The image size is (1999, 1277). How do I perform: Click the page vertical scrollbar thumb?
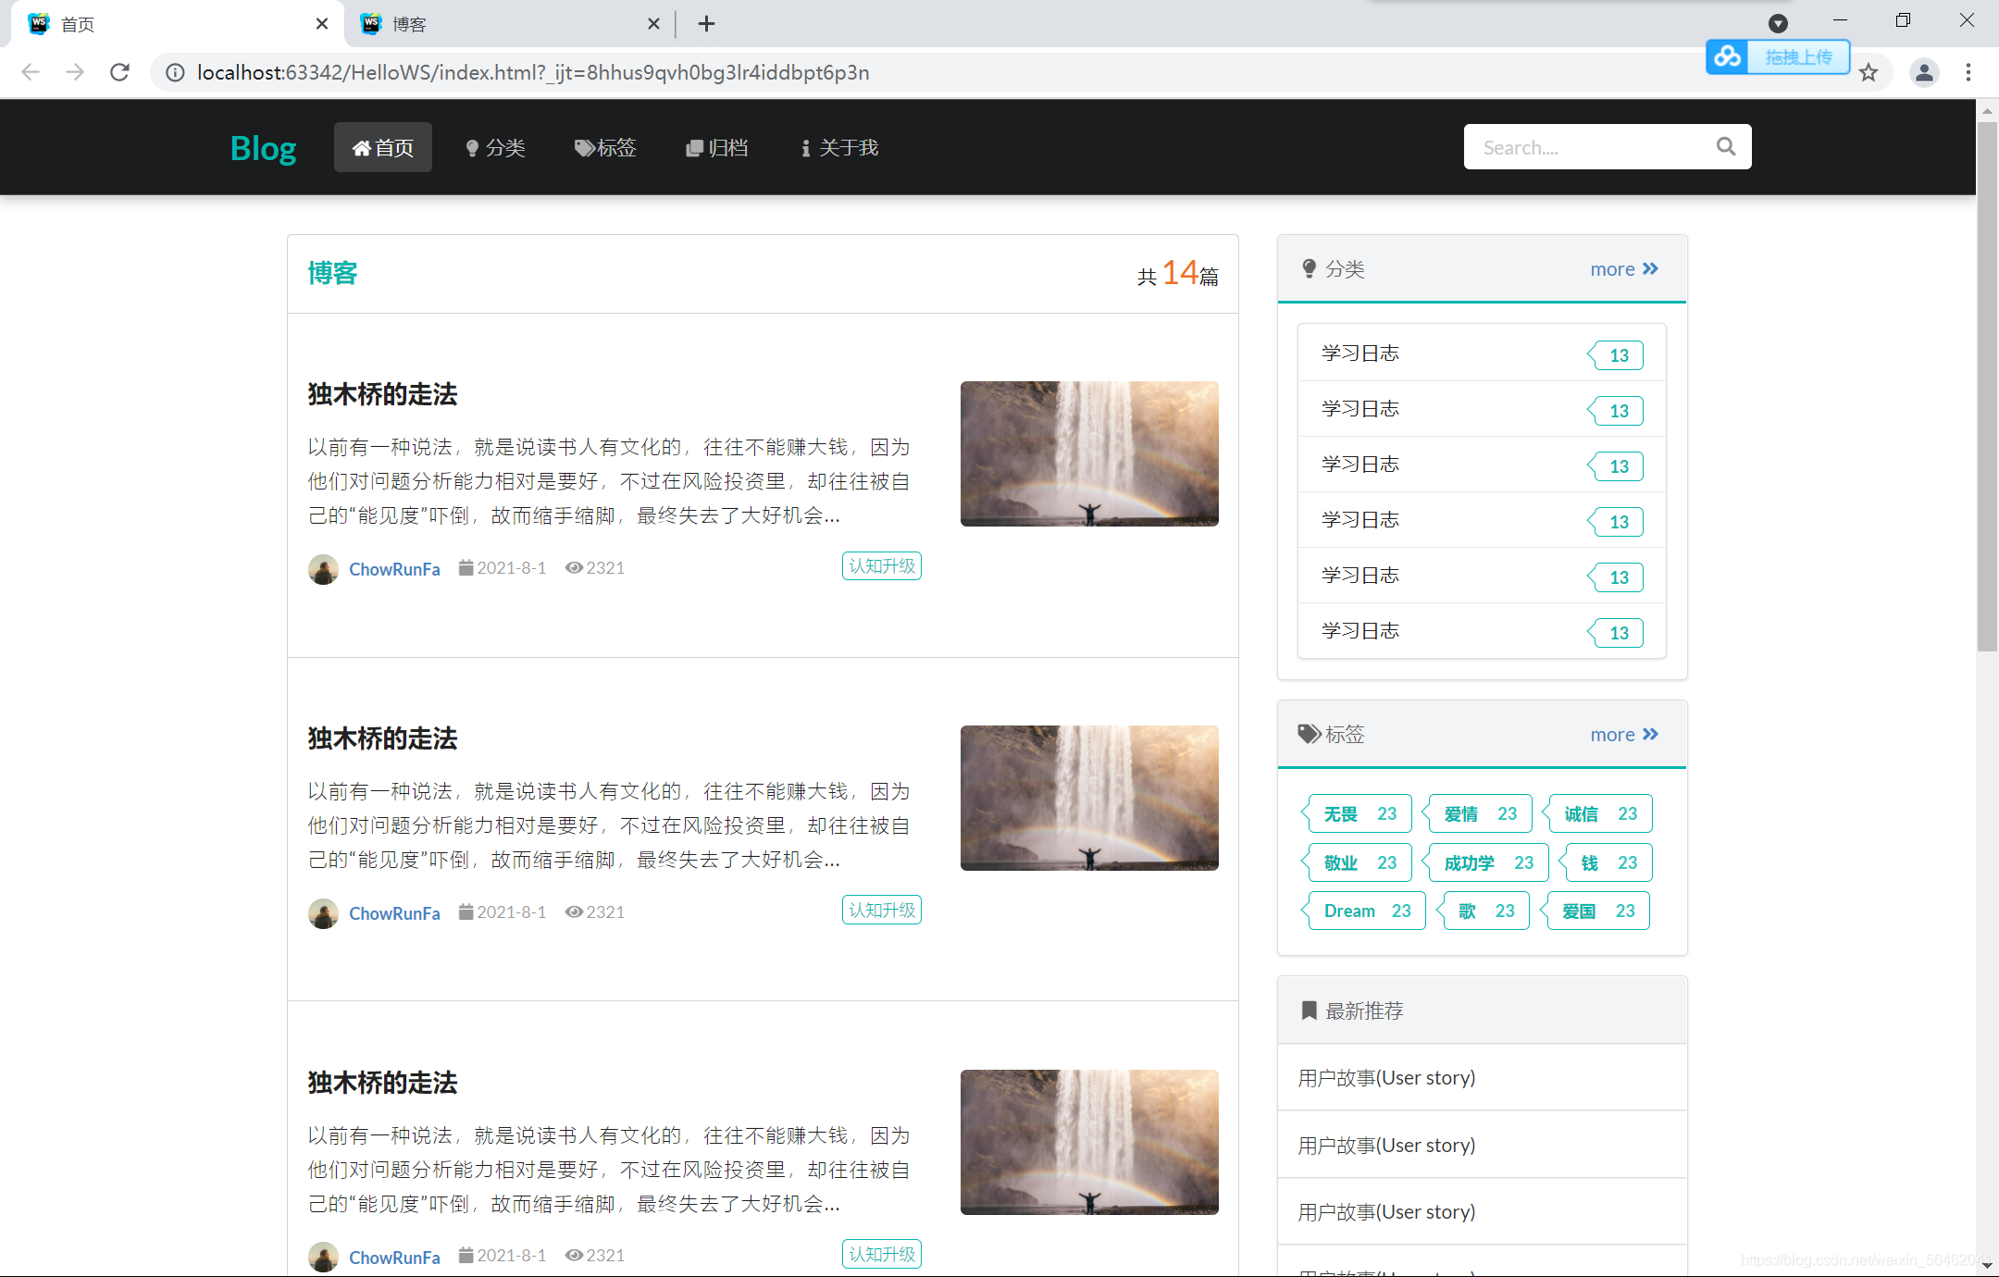pos(1987,387)
